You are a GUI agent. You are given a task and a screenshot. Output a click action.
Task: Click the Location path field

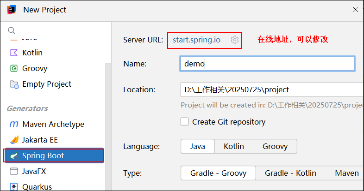tap(272, 90)
